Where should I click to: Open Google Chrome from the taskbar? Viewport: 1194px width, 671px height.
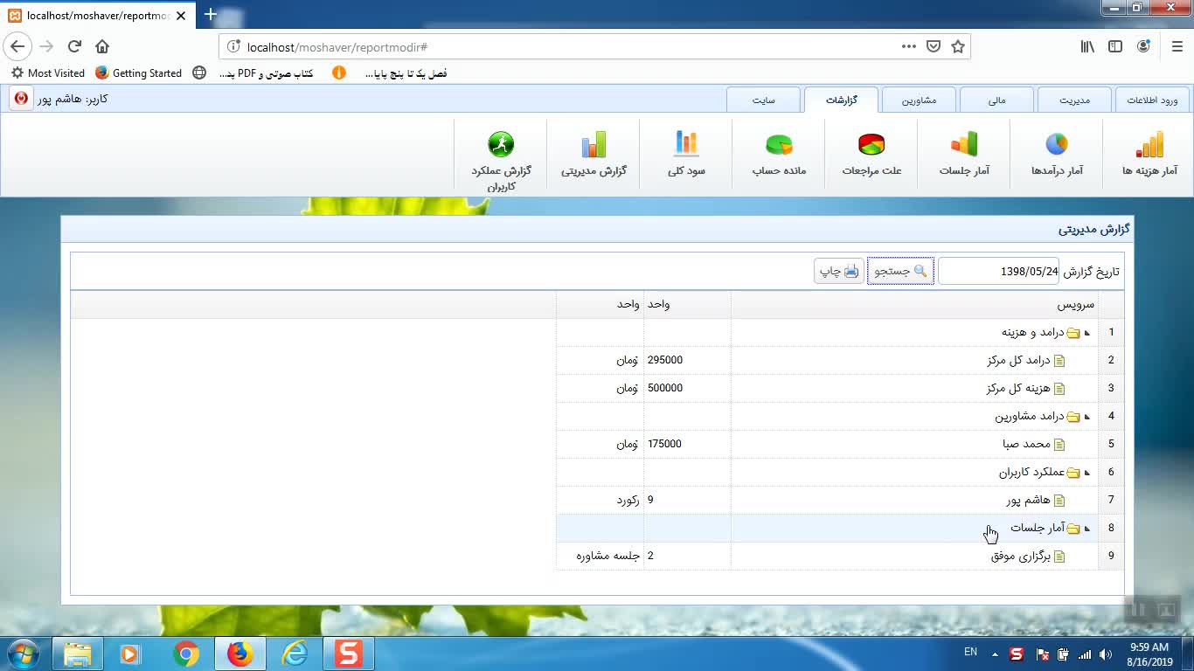point(185,654)
